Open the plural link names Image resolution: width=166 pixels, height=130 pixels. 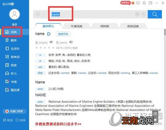pos(82,73)
